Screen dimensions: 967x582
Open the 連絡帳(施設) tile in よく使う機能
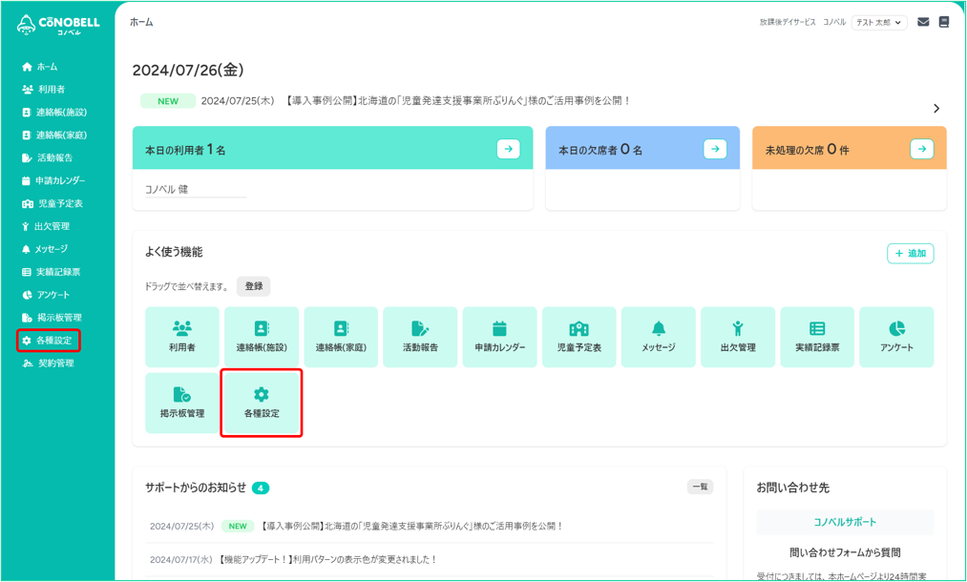pyautogui.click(x=262, y=337)
